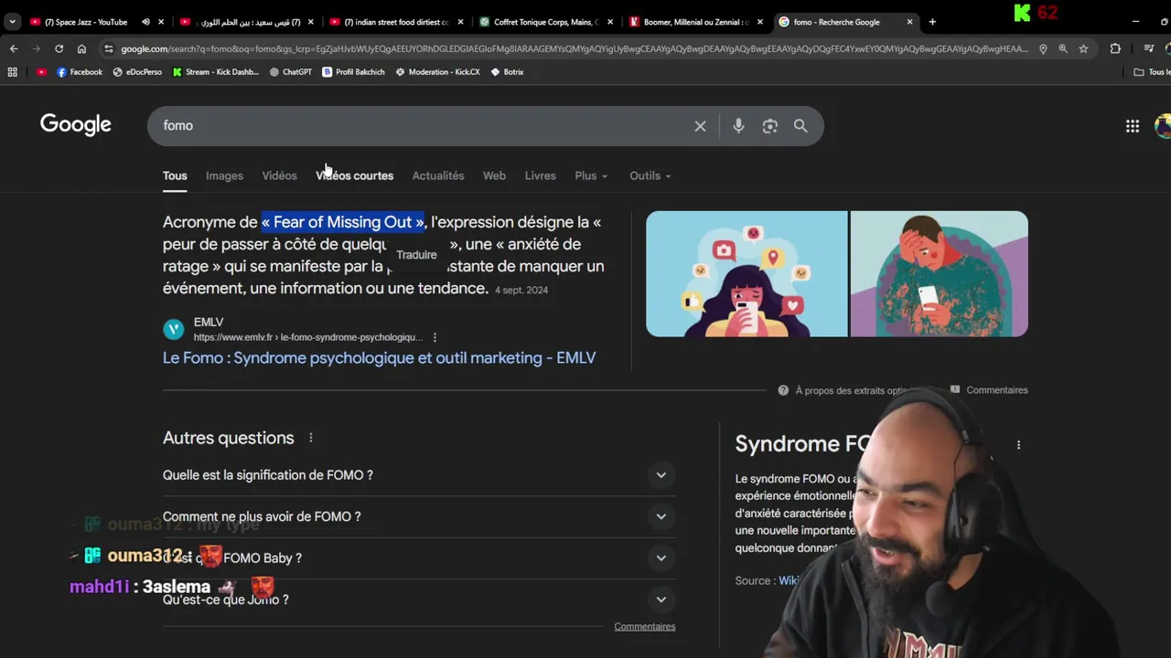Open EMLV result options menu
The height and width of the screenshot is (658, 1171).
pyautogui.click(x=435, y=337)
